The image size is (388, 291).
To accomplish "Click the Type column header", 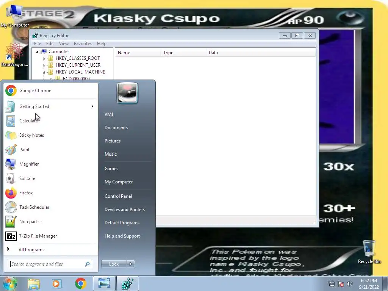I will point(184,53).
